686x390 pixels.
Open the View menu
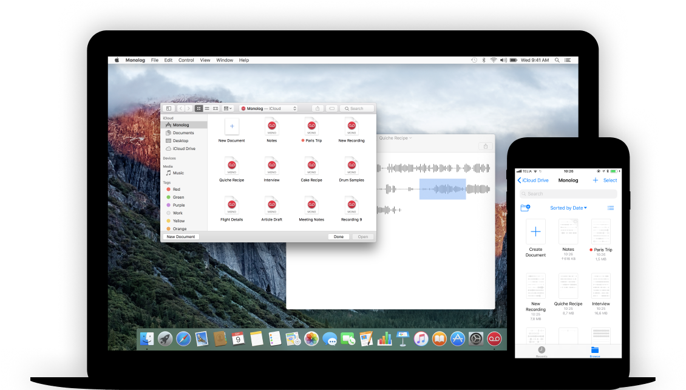pos(205,60)
